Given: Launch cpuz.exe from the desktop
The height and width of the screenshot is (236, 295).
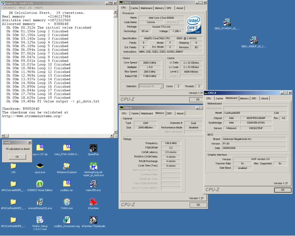Looking at the screenshot, I should [40, 166].
